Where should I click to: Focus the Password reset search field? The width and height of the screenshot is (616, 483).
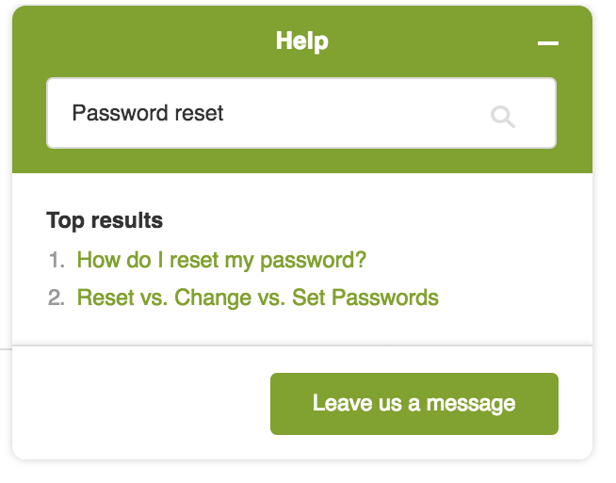pos(301,113)
